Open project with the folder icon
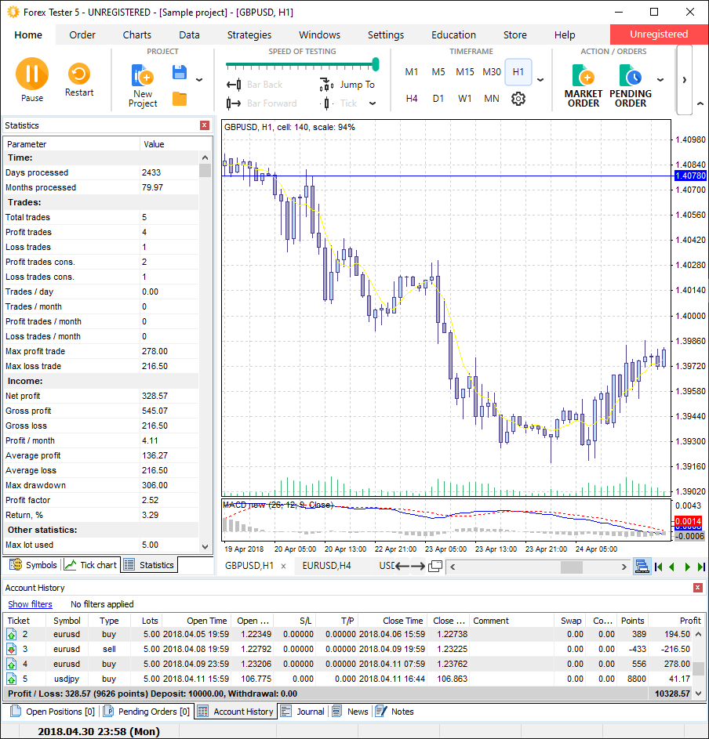This screenshot has height=739, width=709. 180,99
